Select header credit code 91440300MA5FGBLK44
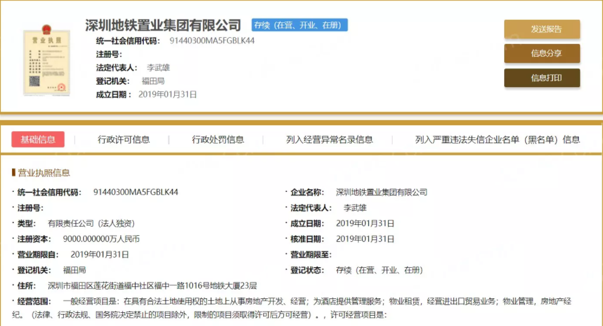This screenshot has height=326, width=603. (x=212, y=41)
